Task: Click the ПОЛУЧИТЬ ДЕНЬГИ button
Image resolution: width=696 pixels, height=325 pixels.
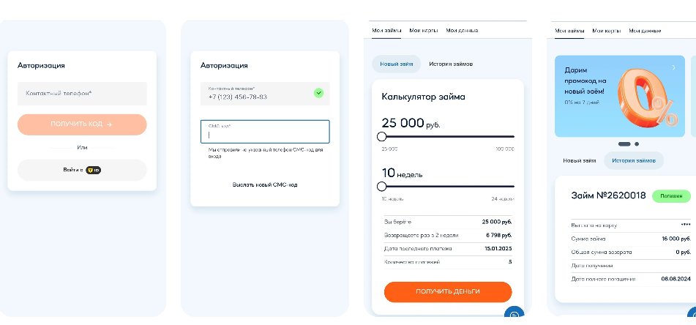Action: click(x=448, y=292)
